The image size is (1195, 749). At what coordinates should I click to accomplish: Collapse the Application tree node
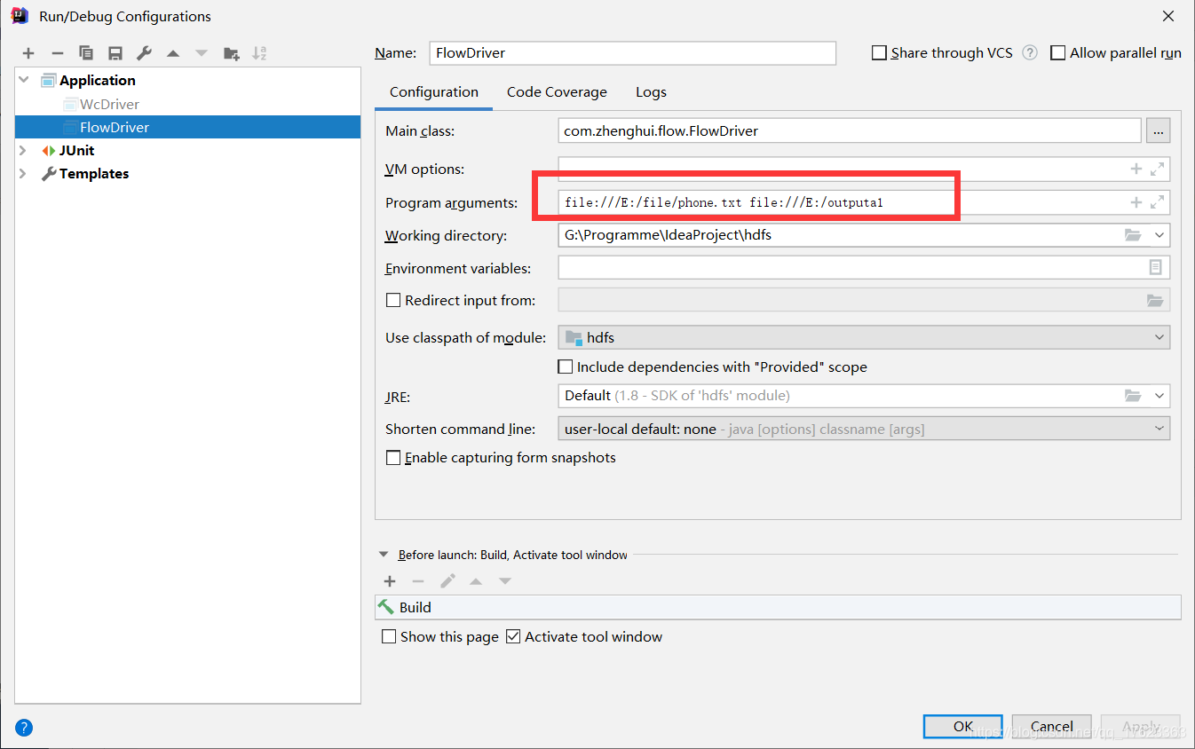click(24, 80)
